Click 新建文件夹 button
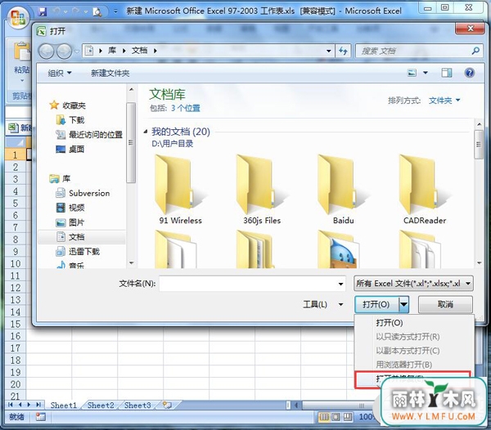The width and height of the screenshot is (491, 430). pos(110,74)
